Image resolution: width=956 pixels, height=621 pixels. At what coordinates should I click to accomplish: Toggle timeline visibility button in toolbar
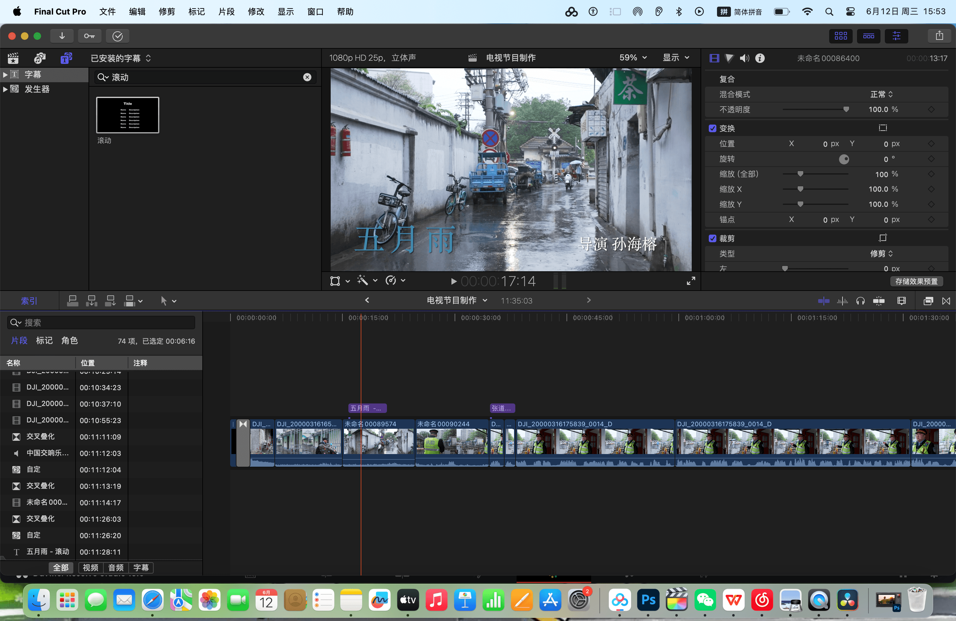(868, 36)
